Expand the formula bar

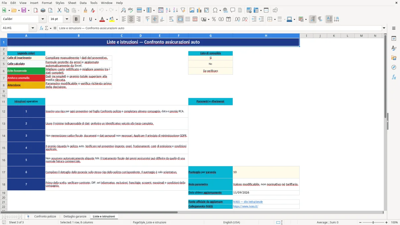tap(384, 28)
